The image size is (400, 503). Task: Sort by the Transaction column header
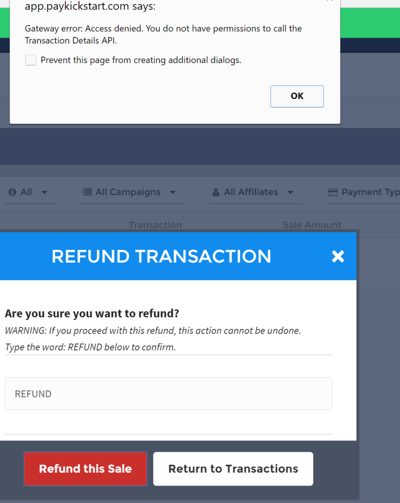pos(155,225)
